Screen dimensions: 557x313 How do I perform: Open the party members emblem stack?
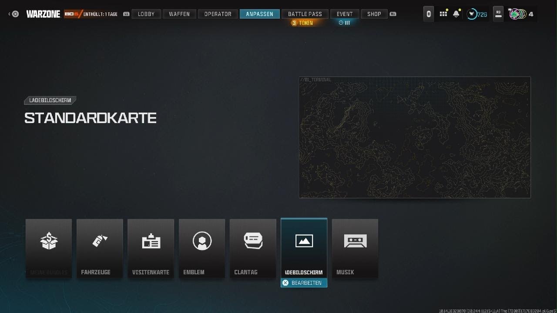coord(517,14)
